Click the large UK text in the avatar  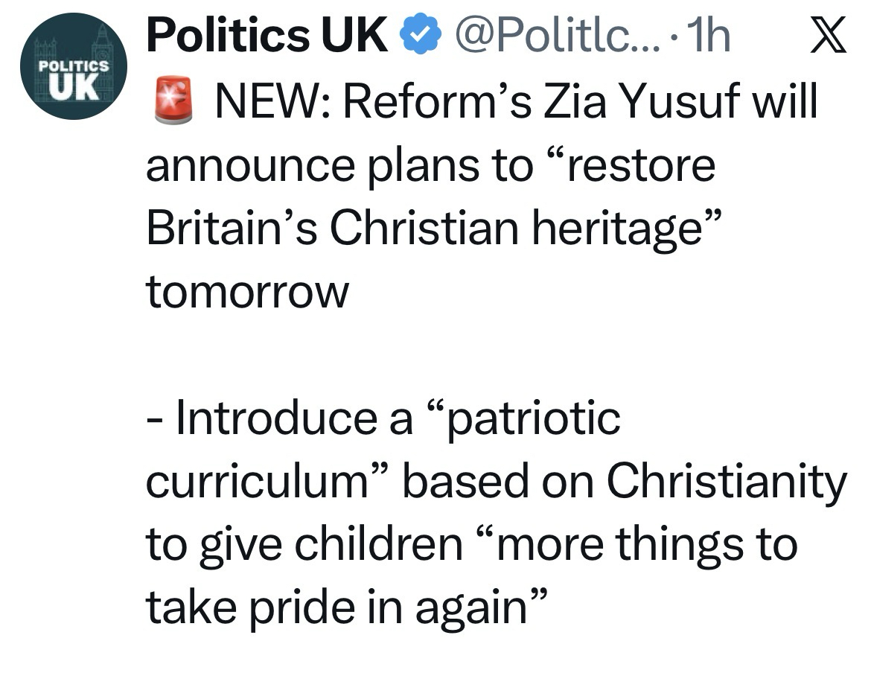click(74, 88)
